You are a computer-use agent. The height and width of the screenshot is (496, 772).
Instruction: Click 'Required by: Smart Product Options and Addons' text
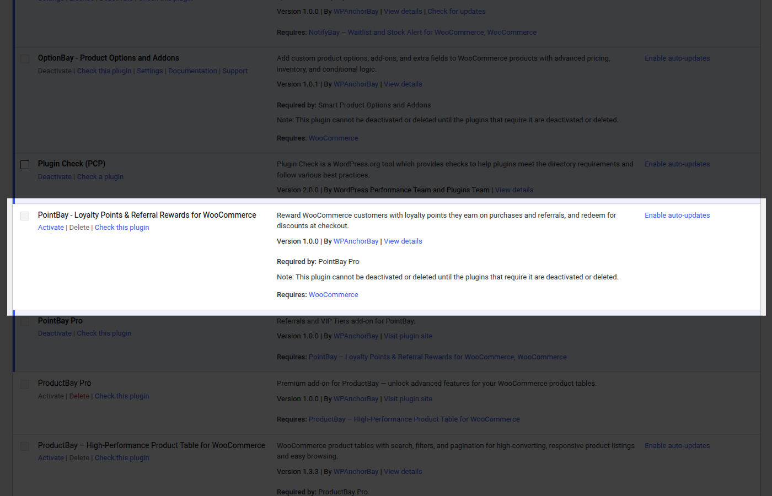tap(354, 105)
